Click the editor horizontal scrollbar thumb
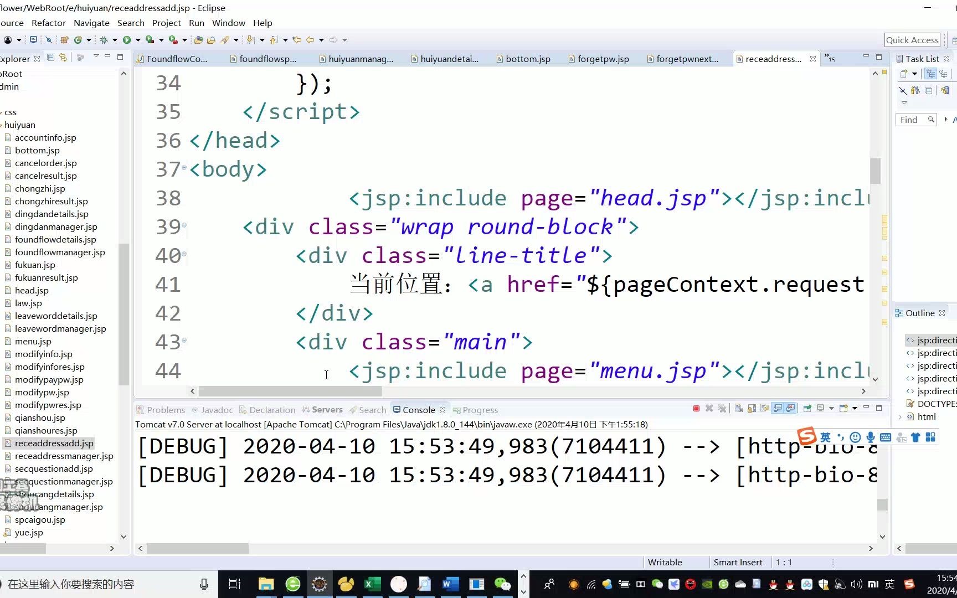This screenshot has width=957, height=598. tap(290, 391)
